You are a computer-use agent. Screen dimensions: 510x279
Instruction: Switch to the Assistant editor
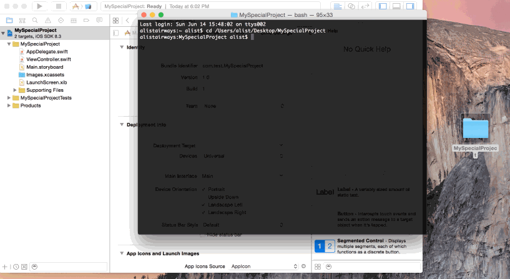(x=351, y=6)
